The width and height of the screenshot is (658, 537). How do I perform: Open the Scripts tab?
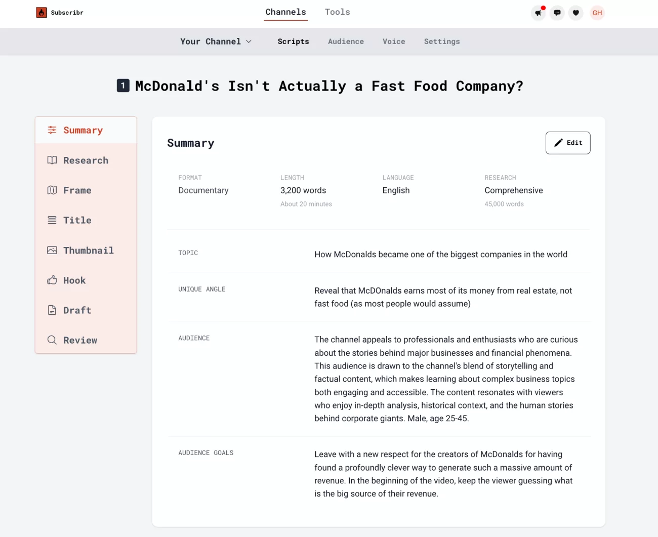[x=293, y=42]
